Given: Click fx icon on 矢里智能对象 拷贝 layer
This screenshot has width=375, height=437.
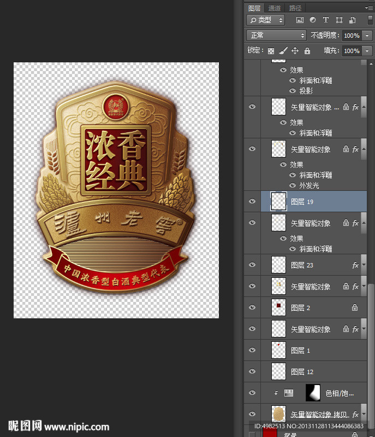Looking at the screenshot, I should click(355, 415).
